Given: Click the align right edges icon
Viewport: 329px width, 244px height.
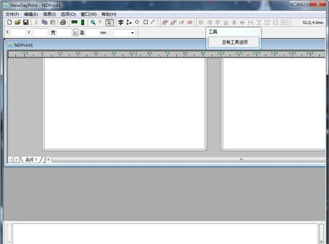Looking at the screenshot, I should coord(209,22).
